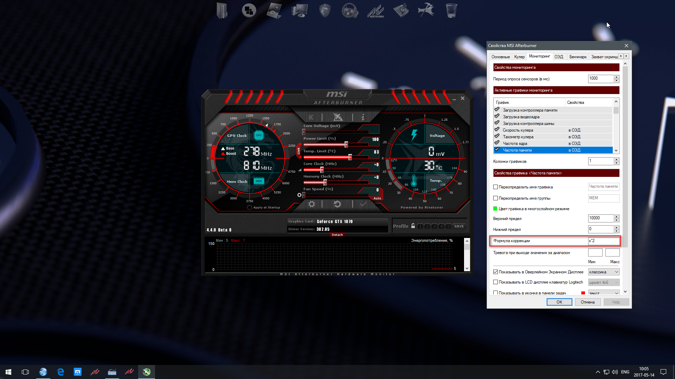The width and height of the screenshot is (675, 379).
Task: Toggle Показывать в Оверлейном Экранном Дисплее checkbox
Action: click(495, 272)
